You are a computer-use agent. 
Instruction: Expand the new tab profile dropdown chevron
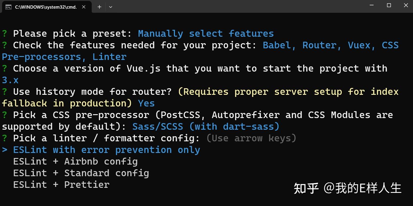pos(110,7)
